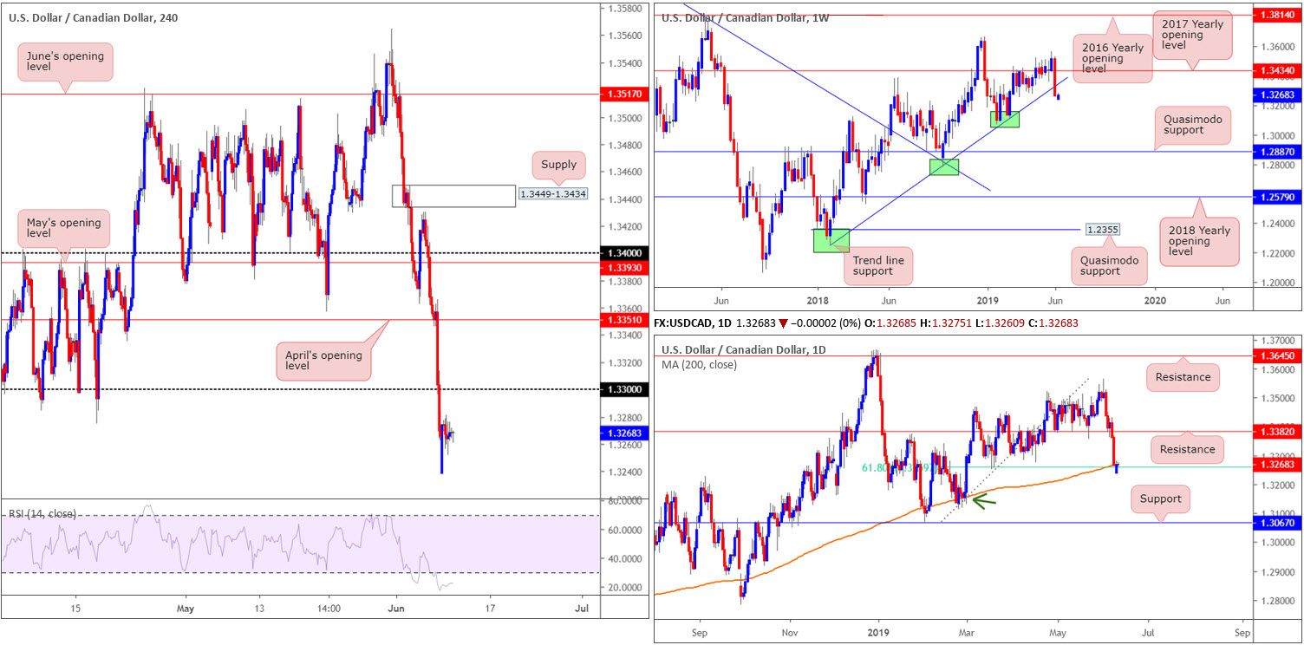Click the Supply callout on the 240 chart
1304x645 pixels.
coord(558,165)
